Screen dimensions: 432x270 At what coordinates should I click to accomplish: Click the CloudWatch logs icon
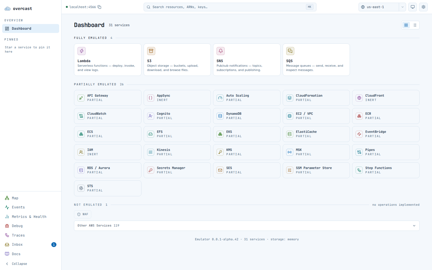point(81,116)
